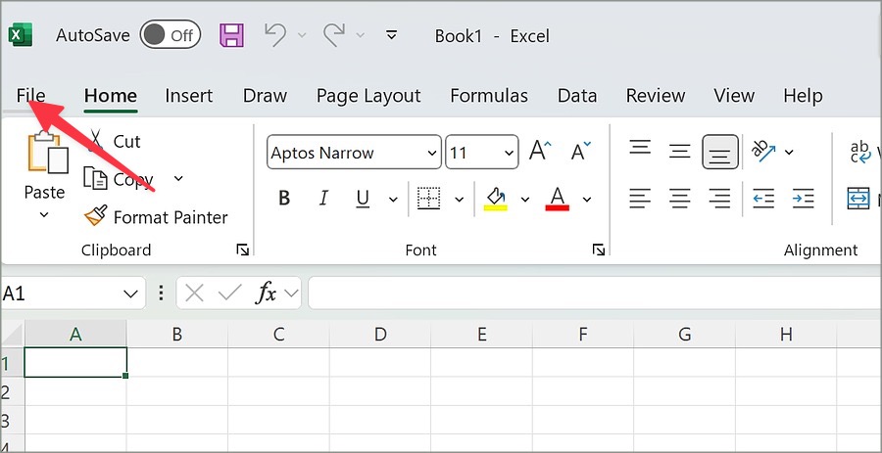882x453 pixels.
Task: Switch to the Page Layout tab
Action: (x=367, y=96)
